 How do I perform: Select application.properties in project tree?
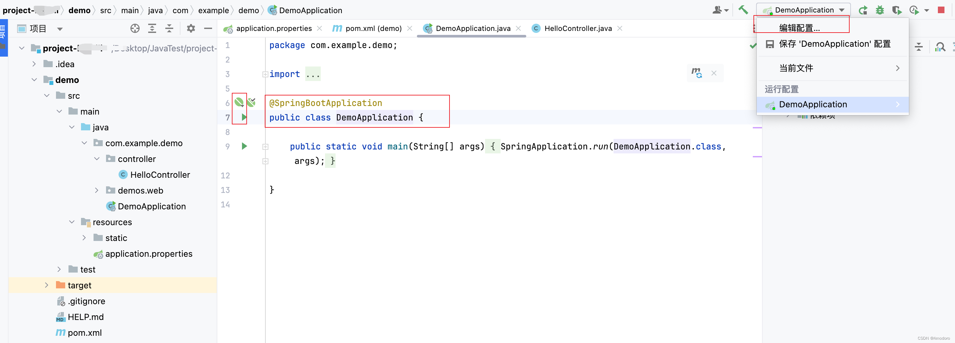(143, 254)
